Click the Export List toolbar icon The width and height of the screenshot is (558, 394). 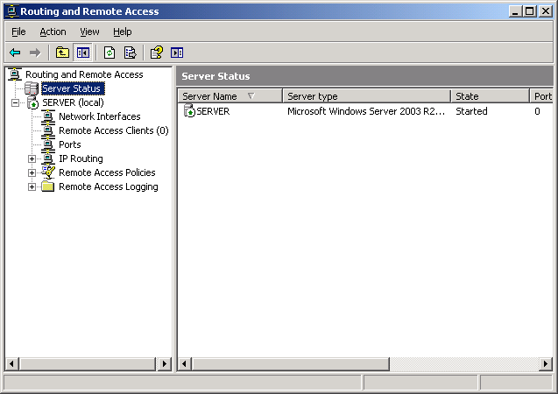(130, 53)
